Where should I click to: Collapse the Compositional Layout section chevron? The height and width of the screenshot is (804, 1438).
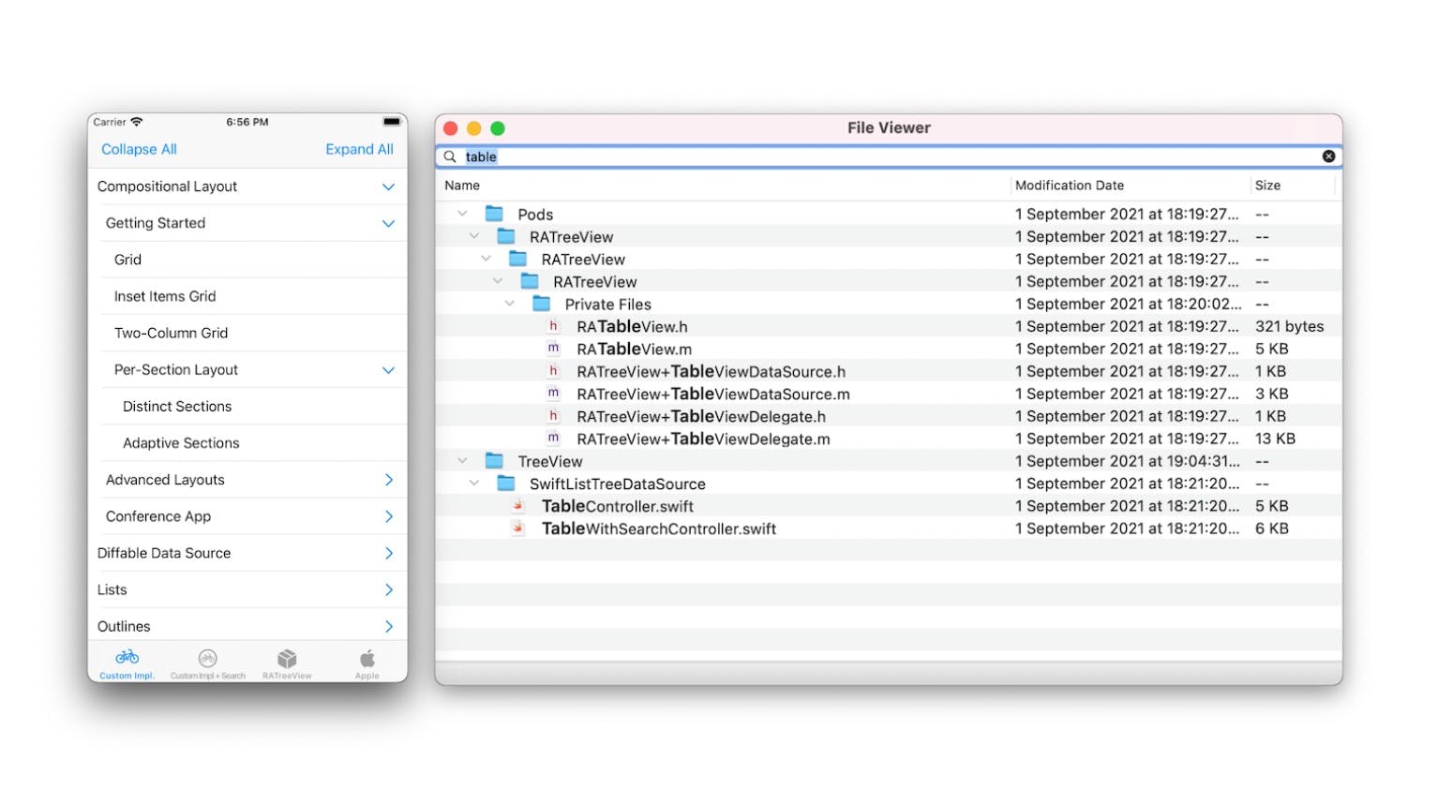pyautogui.click(x=387, y=186)
